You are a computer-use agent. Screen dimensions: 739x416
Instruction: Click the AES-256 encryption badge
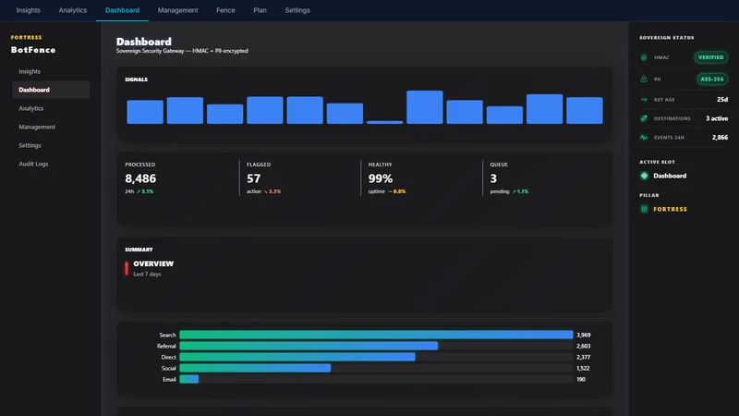712,79
